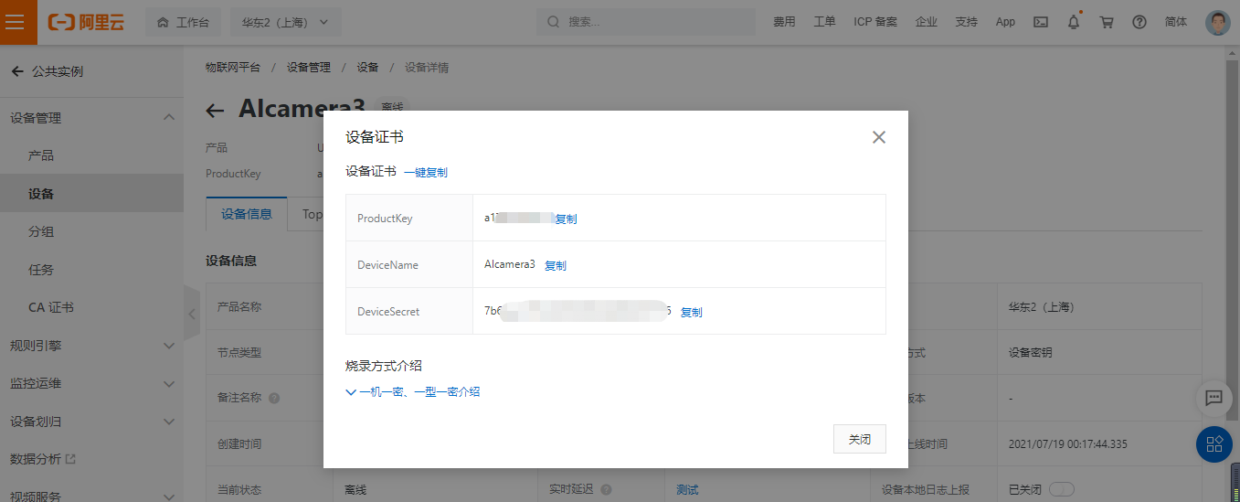Open the Cloud Shell terminal icon
Screen dimensions: 1240x502
click(x=1040, y=22)
